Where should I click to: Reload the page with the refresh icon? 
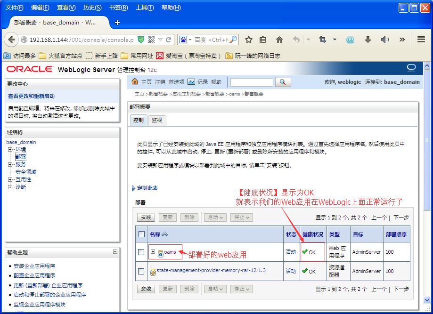[x=169, y=40]
